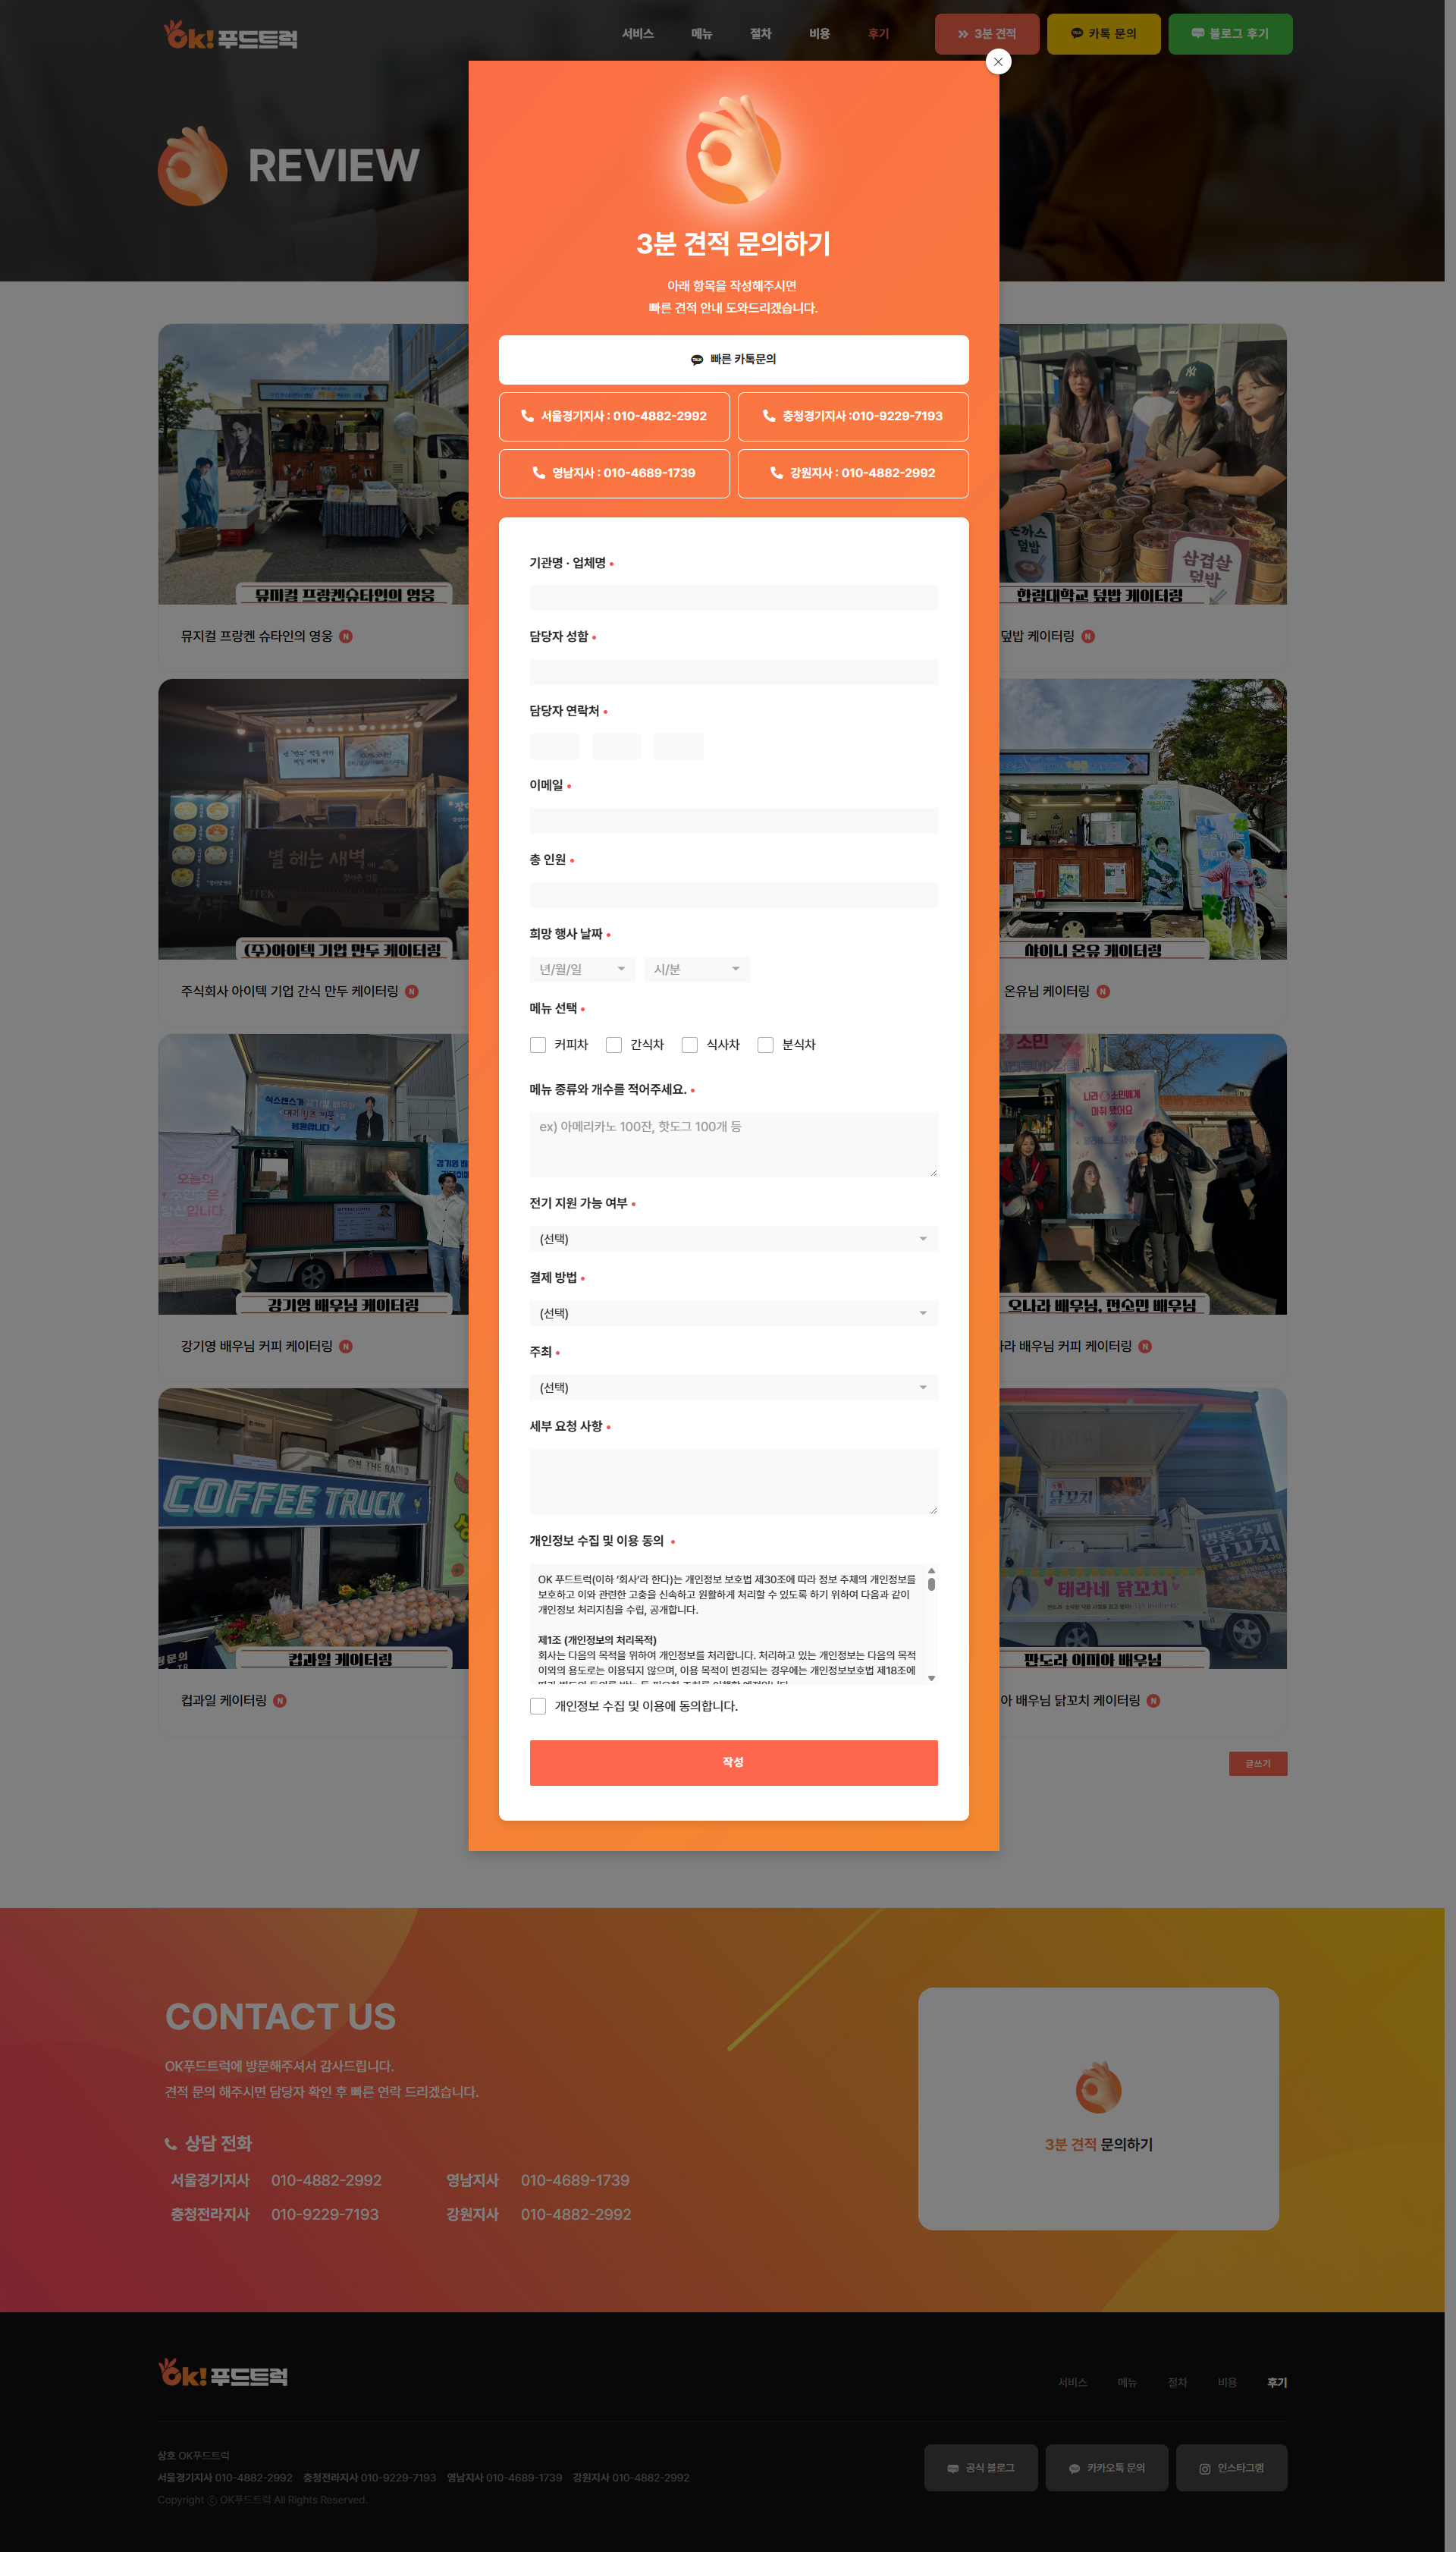
Task: Go to 비용 in the top navigation
Action: pyautogui.click(x=819, y=34)
